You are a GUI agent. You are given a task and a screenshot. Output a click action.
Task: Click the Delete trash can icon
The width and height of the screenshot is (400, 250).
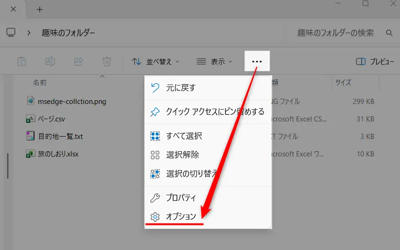[x=107, y=61]
